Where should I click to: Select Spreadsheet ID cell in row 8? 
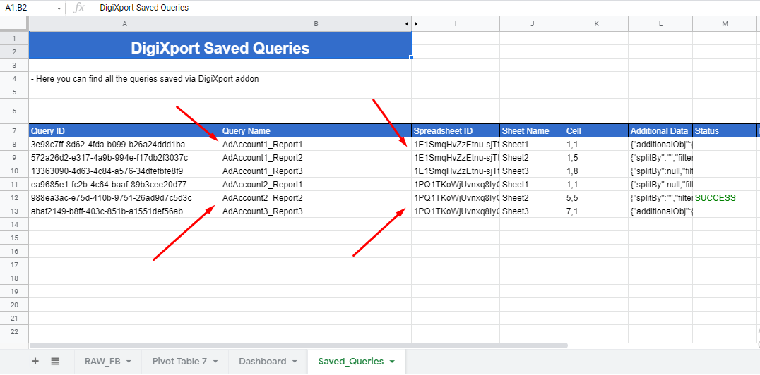456,145
